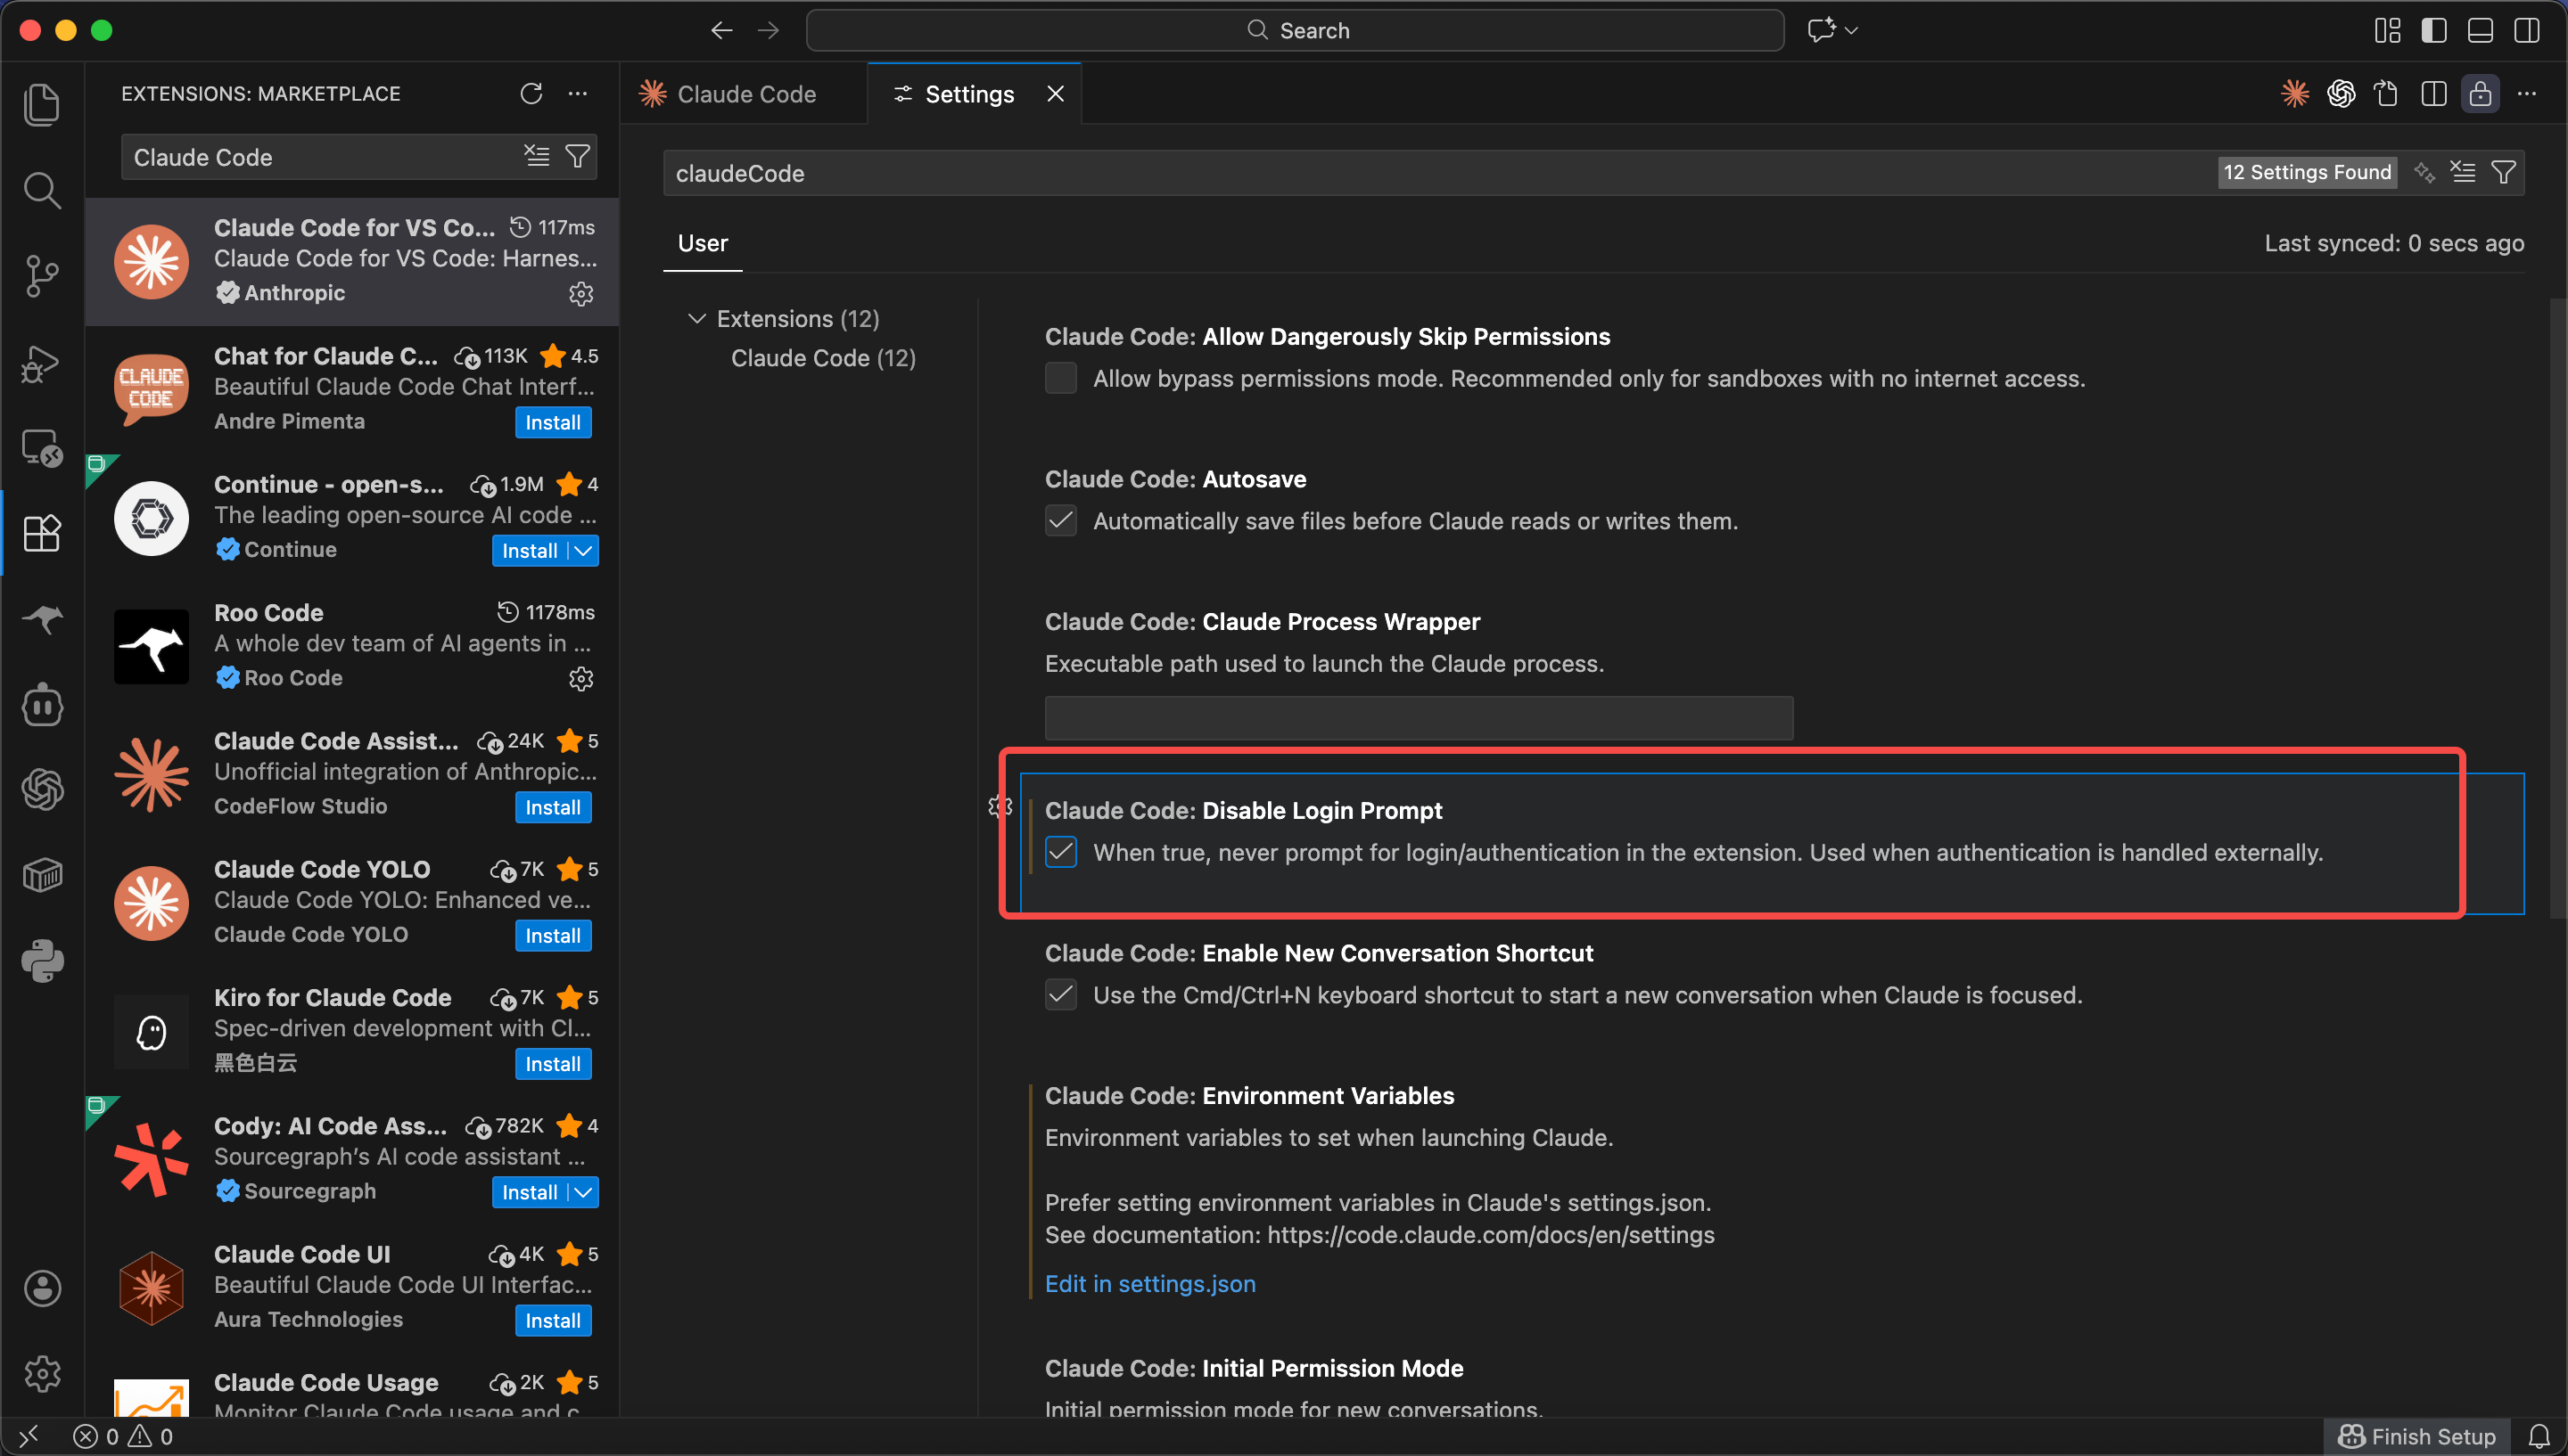Viewport: 2568px width, 1456px height.
Task: Install the Claude Code YOLO extension
Action: (x=553, y=936)
